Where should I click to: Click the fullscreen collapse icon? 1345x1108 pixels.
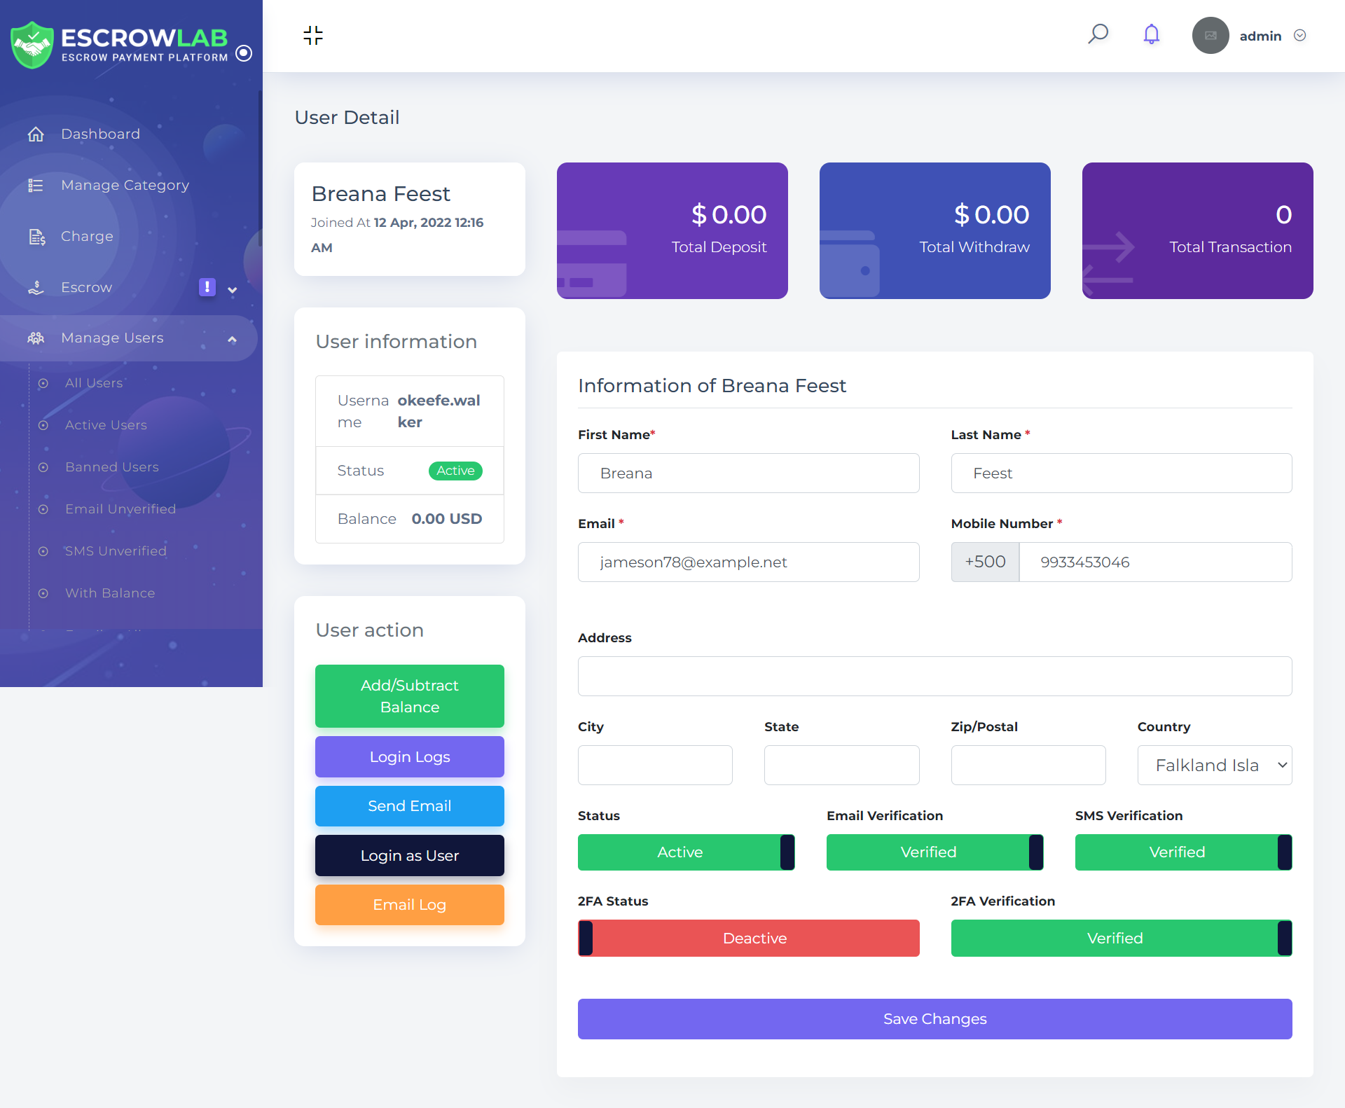[313, 35]
